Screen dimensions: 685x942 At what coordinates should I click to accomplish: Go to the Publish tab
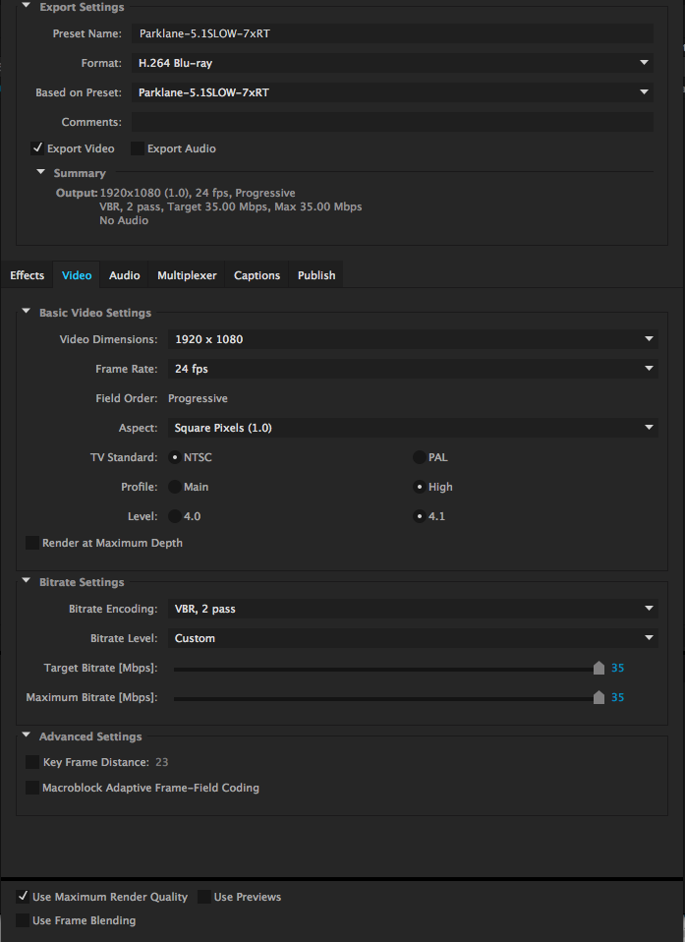316,275
